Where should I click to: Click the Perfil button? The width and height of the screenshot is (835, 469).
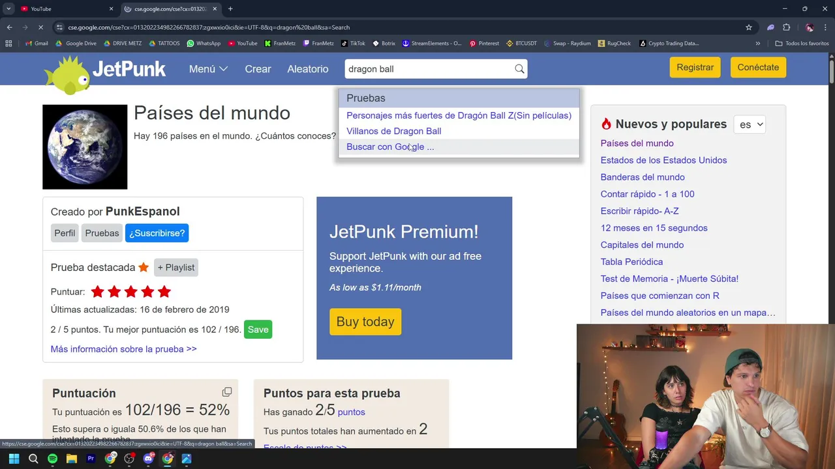point(65,233)
